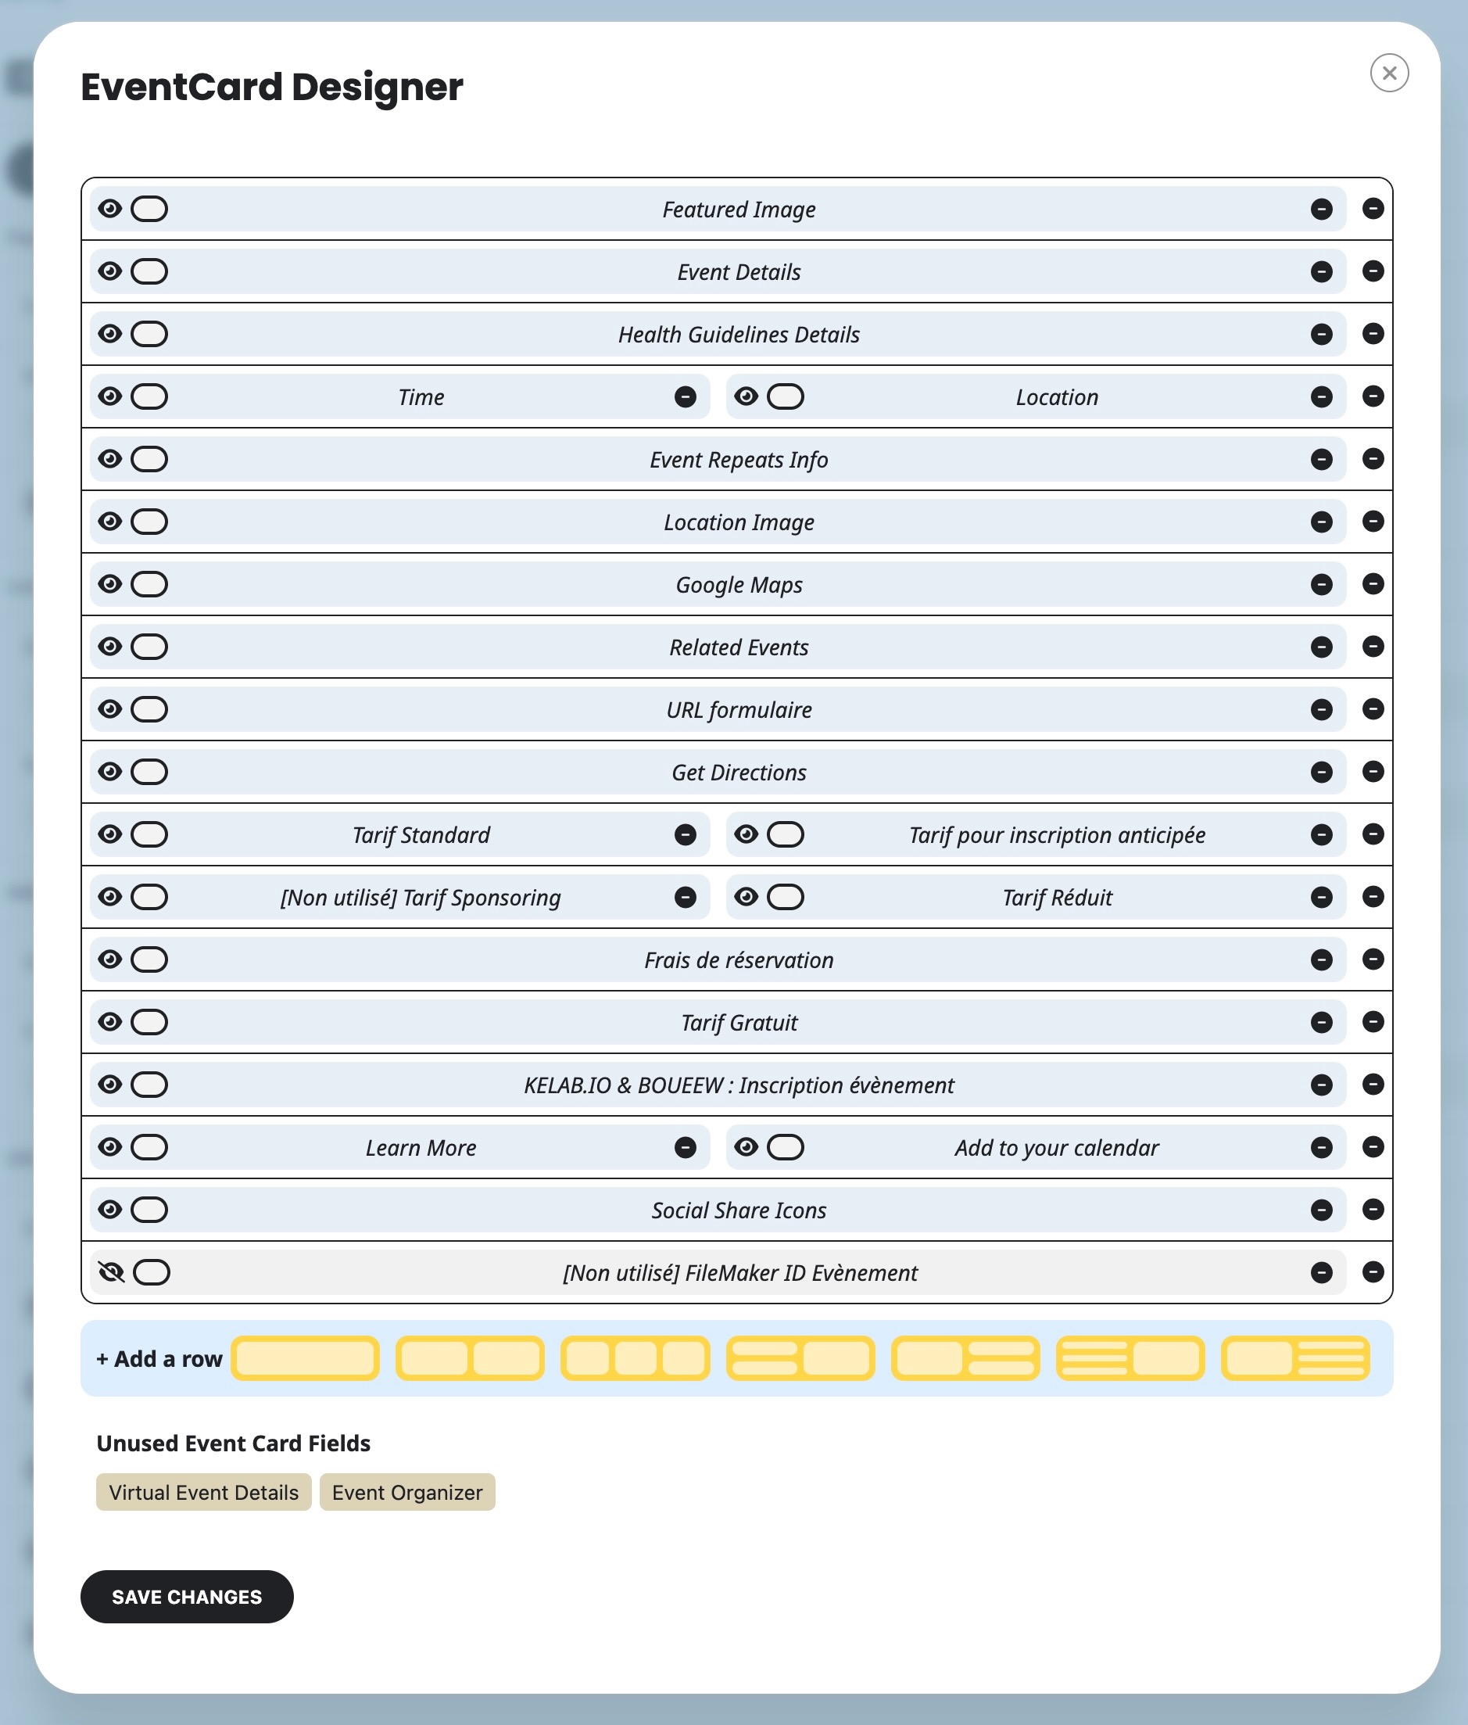Close the EventCard Designer dialog

pos(1389,74)
